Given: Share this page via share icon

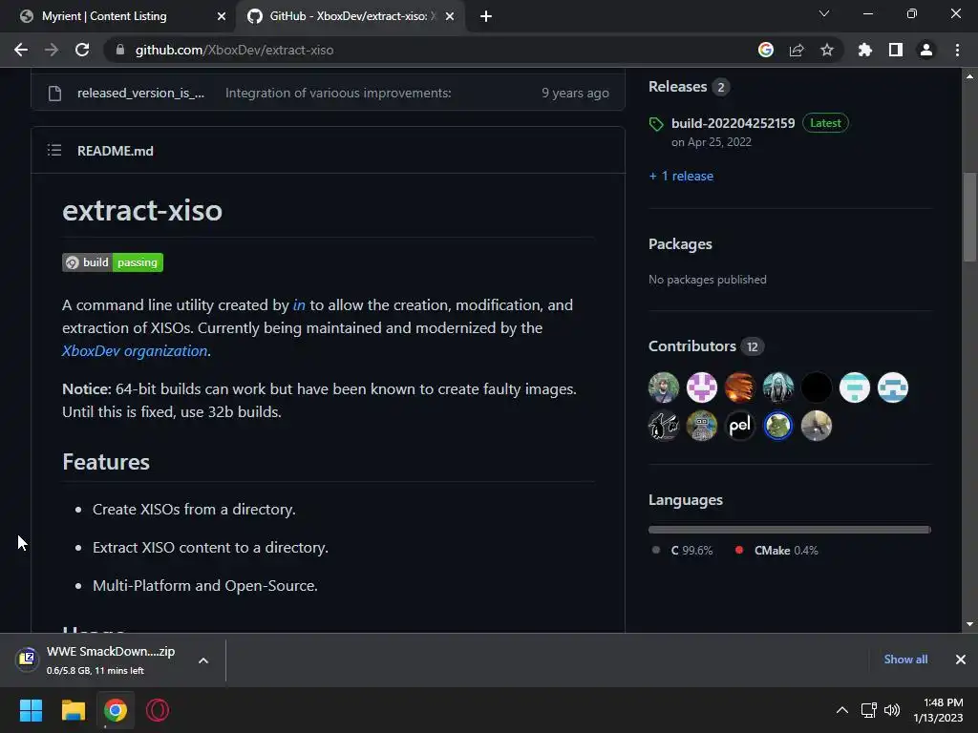Looking at the screenshot, I should [797, 50].
